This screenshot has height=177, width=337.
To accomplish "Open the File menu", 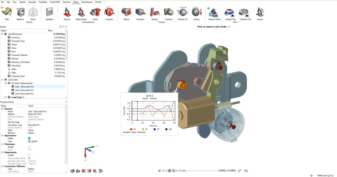I will 2,2.
